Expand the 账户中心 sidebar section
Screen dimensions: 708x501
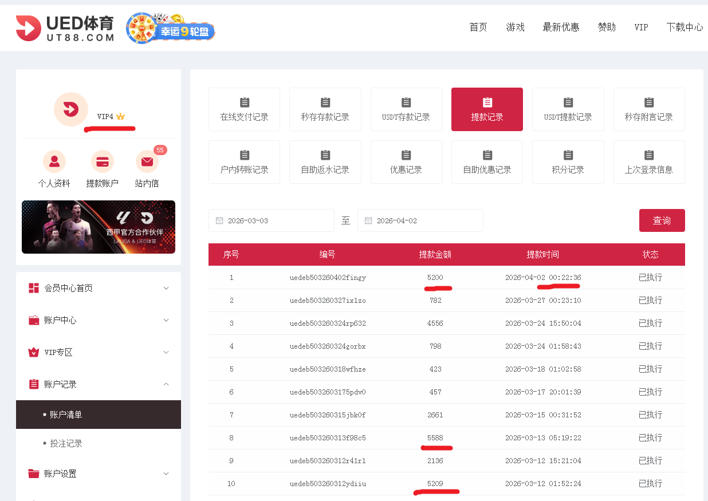pos(99,320)
